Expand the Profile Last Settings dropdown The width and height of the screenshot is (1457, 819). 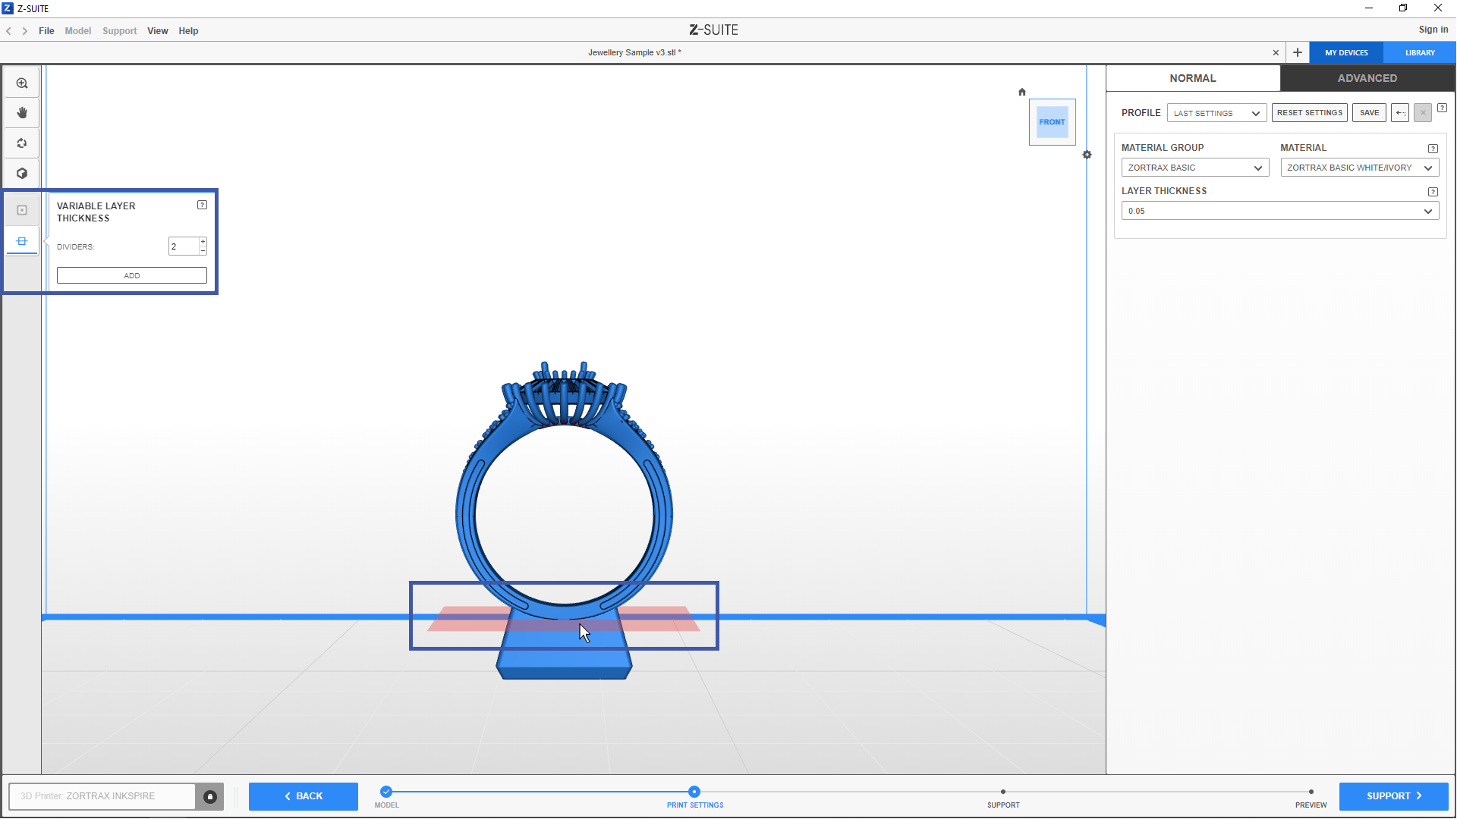tap(1216, 113)
